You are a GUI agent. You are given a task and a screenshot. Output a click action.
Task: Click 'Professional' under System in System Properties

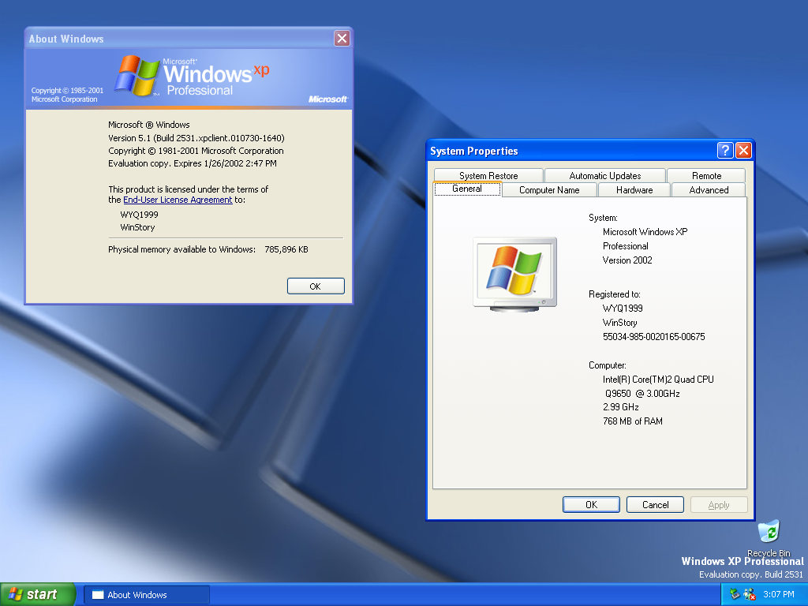(x=626, y=246)
